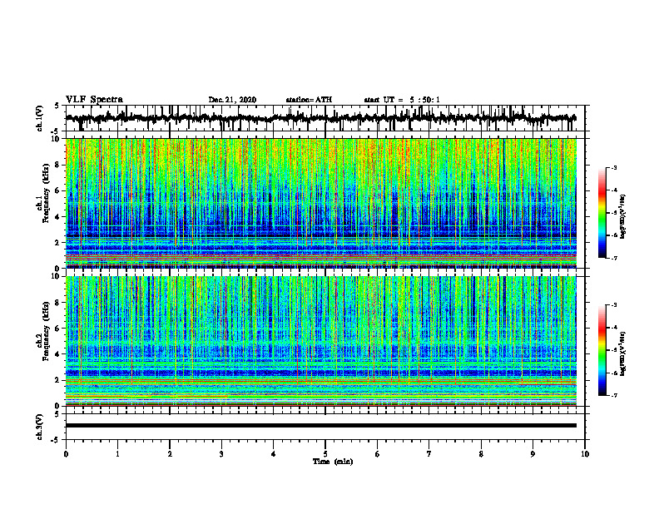Click the "ch.1(V)" waveform axis label
Viewport: 659px width, 509px height.
40,118
